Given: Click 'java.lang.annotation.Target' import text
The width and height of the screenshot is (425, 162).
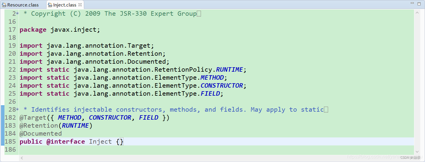Looking at the screenshot, I should [x=98, y=46].
